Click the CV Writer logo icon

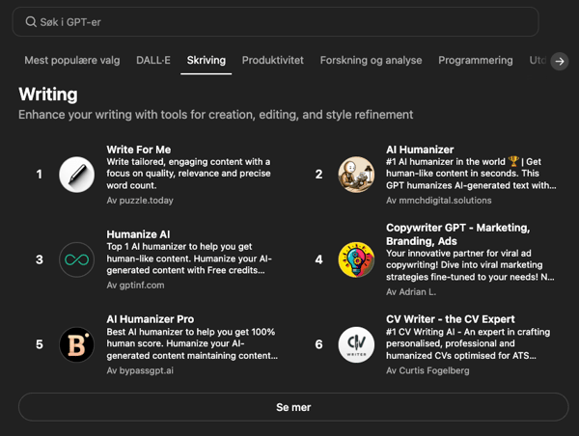click(356, 344)
